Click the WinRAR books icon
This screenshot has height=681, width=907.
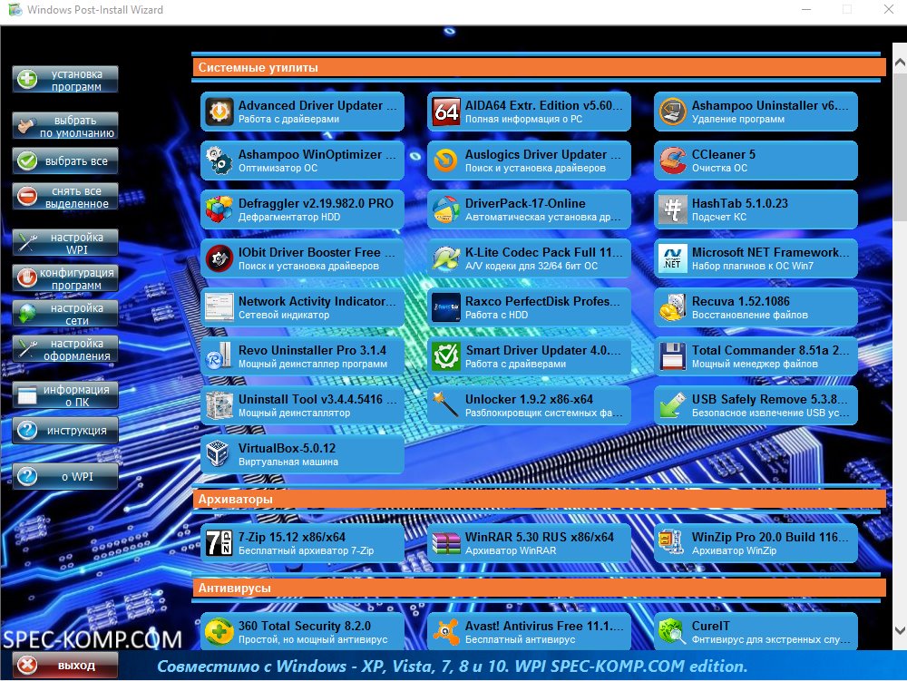coord(446,543)
